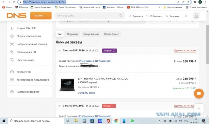Click the volume icon in system tray
The width and height of the screenshot is (209, 124).
tap(181, 121)
